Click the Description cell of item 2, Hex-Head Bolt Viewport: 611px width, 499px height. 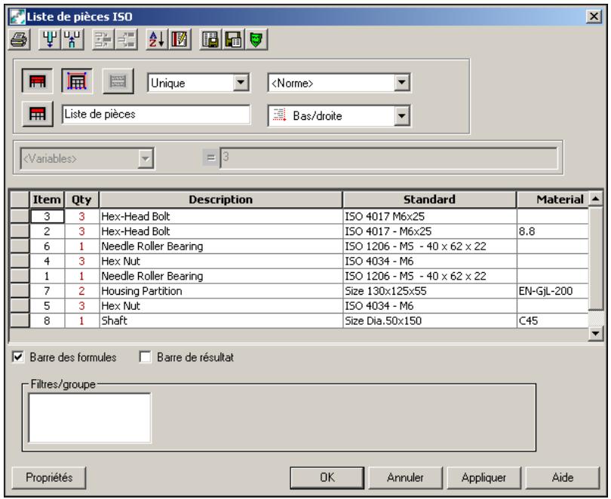[221, 231]
